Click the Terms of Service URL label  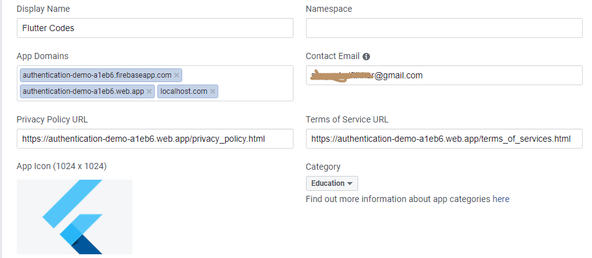[347, 119]
